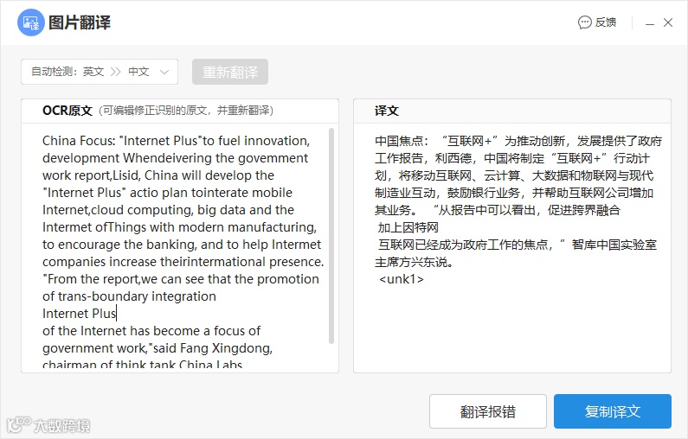The height and width of the screenshot is (439, 688).
Task: Click the double arrow between 英文 and 中文
Action: click(115, 72)
